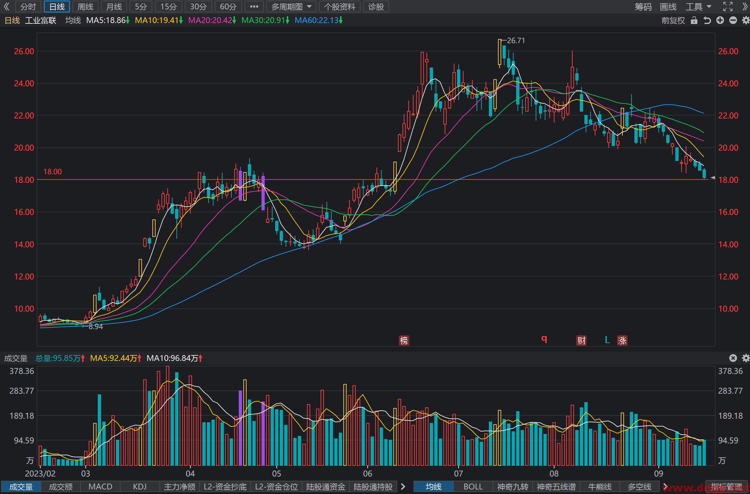The width and height of the screenshot is (750, 494).
Task: Toggle the 前复权 adjustment mode
Action: (673, 20)
